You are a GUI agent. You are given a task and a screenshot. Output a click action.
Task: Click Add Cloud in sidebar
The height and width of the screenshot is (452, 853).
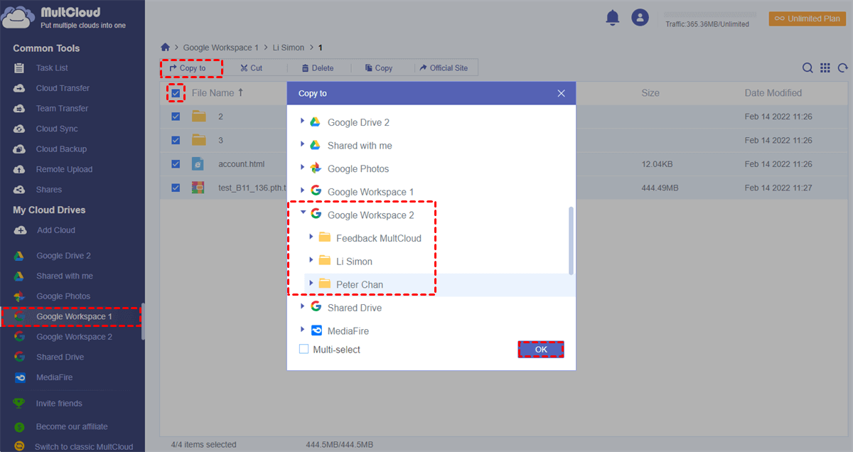point(55,230)
